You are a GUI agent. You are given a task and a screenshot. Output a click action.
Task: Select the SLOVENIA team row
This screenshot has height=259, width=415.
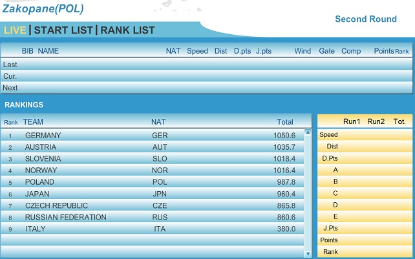click(x=152, y=158)
